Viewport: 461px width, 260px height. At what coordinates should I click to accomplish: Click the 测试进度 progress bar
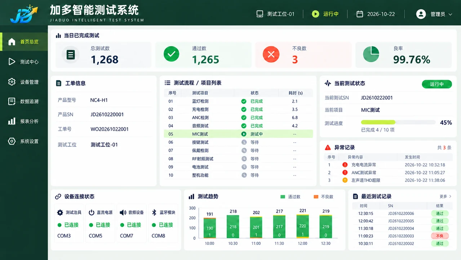click(x=398, y=122)
